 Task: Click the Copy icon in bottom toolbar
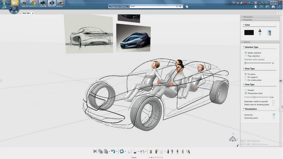[101, 151]
